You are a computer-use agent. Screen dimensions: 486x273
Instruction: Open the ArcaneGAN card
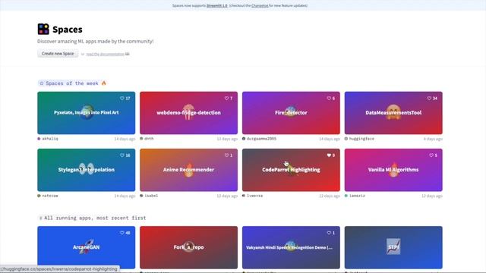[x=86, y=247]
